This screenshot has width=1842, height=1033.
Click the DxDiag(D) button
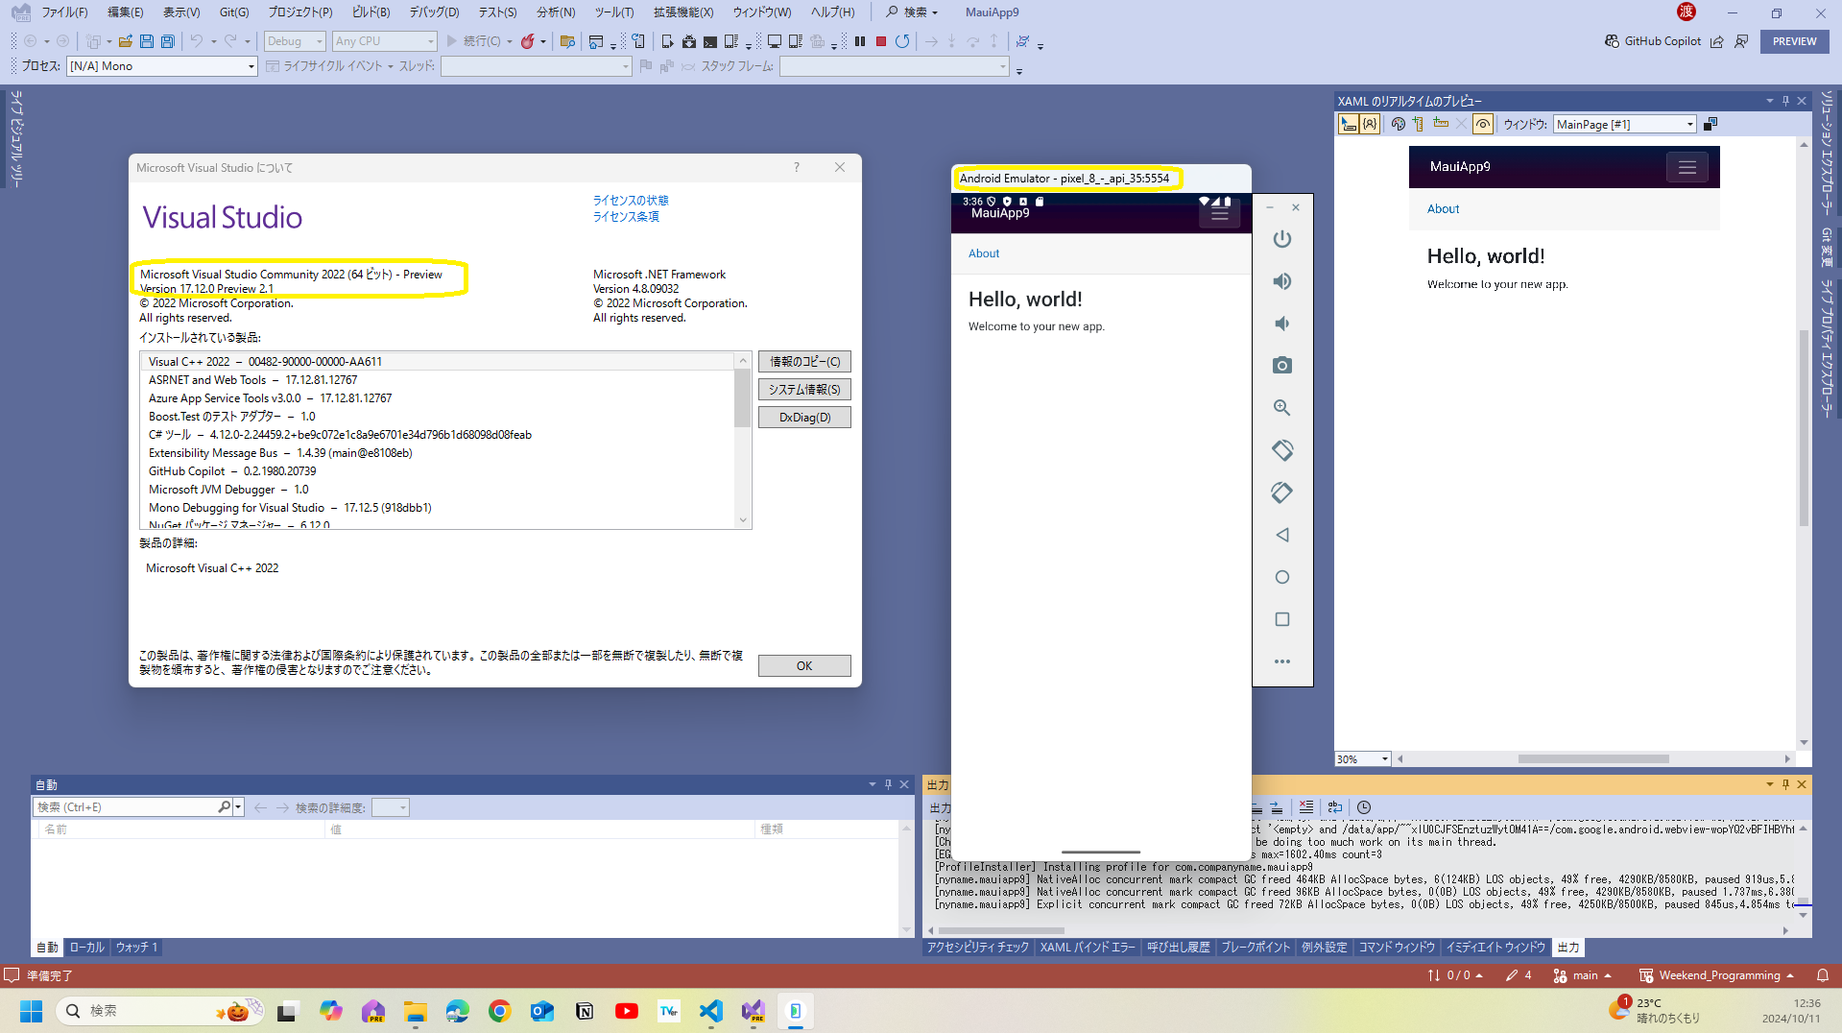coord(804,418)
